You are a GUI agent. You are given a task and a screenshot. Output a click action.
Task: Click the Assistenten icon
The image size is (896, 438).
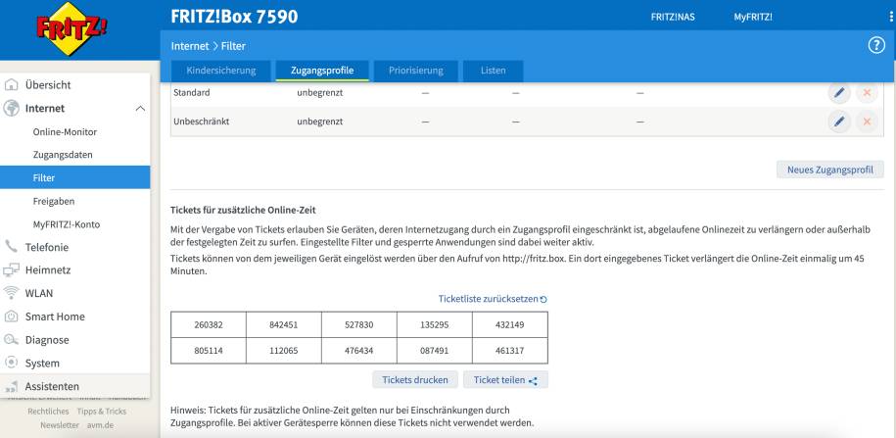[x=11, y=386]
